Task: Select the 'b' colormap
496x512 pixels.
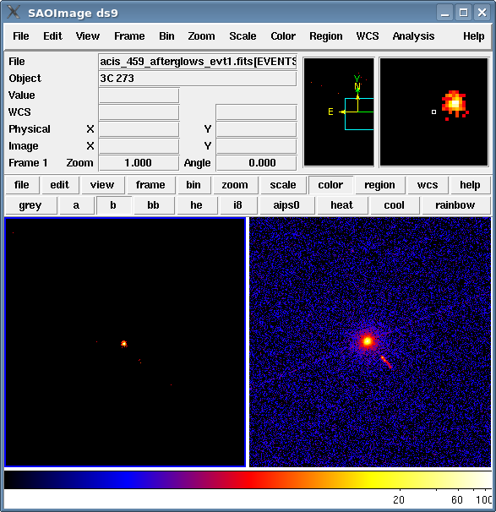Action: pyautogui.click(x=113, y=205)
